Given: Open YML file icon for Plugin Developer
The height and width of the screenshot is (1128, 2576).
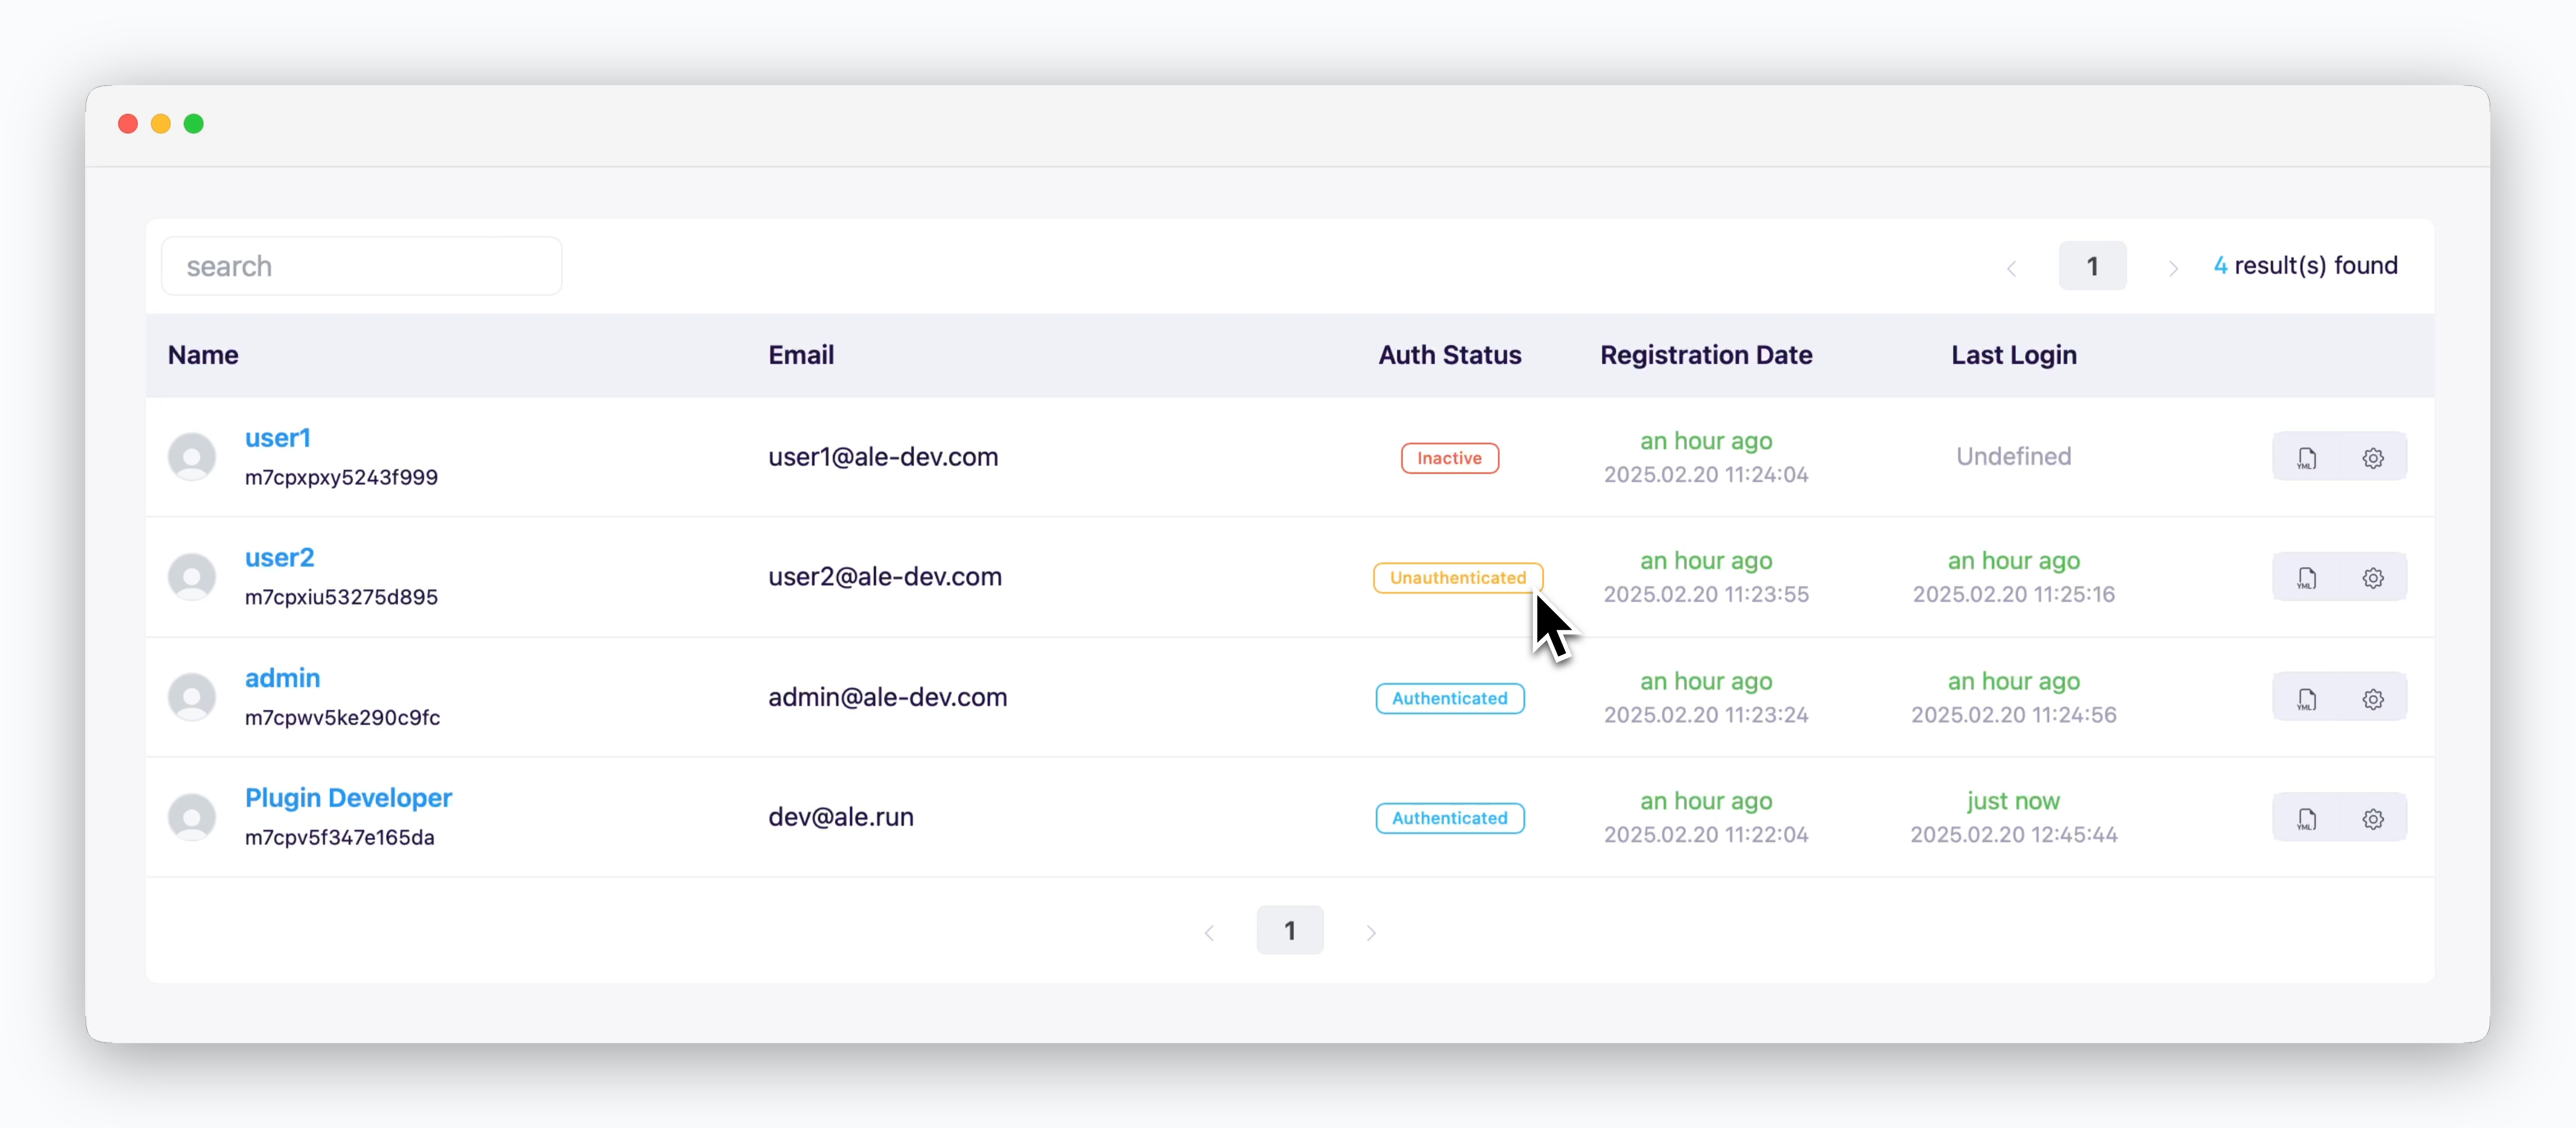Looking at the screenshot, I should tap(2306, 818).
